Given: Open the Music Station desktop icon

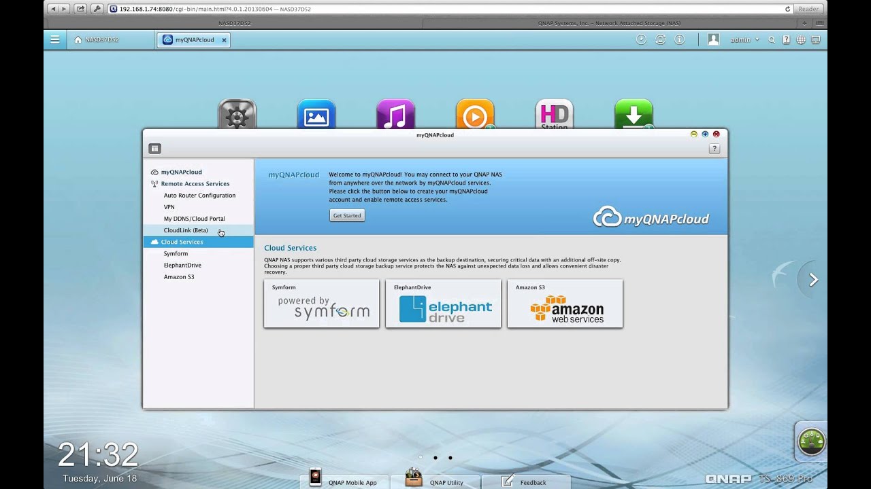Looking at the screenshot, I should tap(395, 114).
